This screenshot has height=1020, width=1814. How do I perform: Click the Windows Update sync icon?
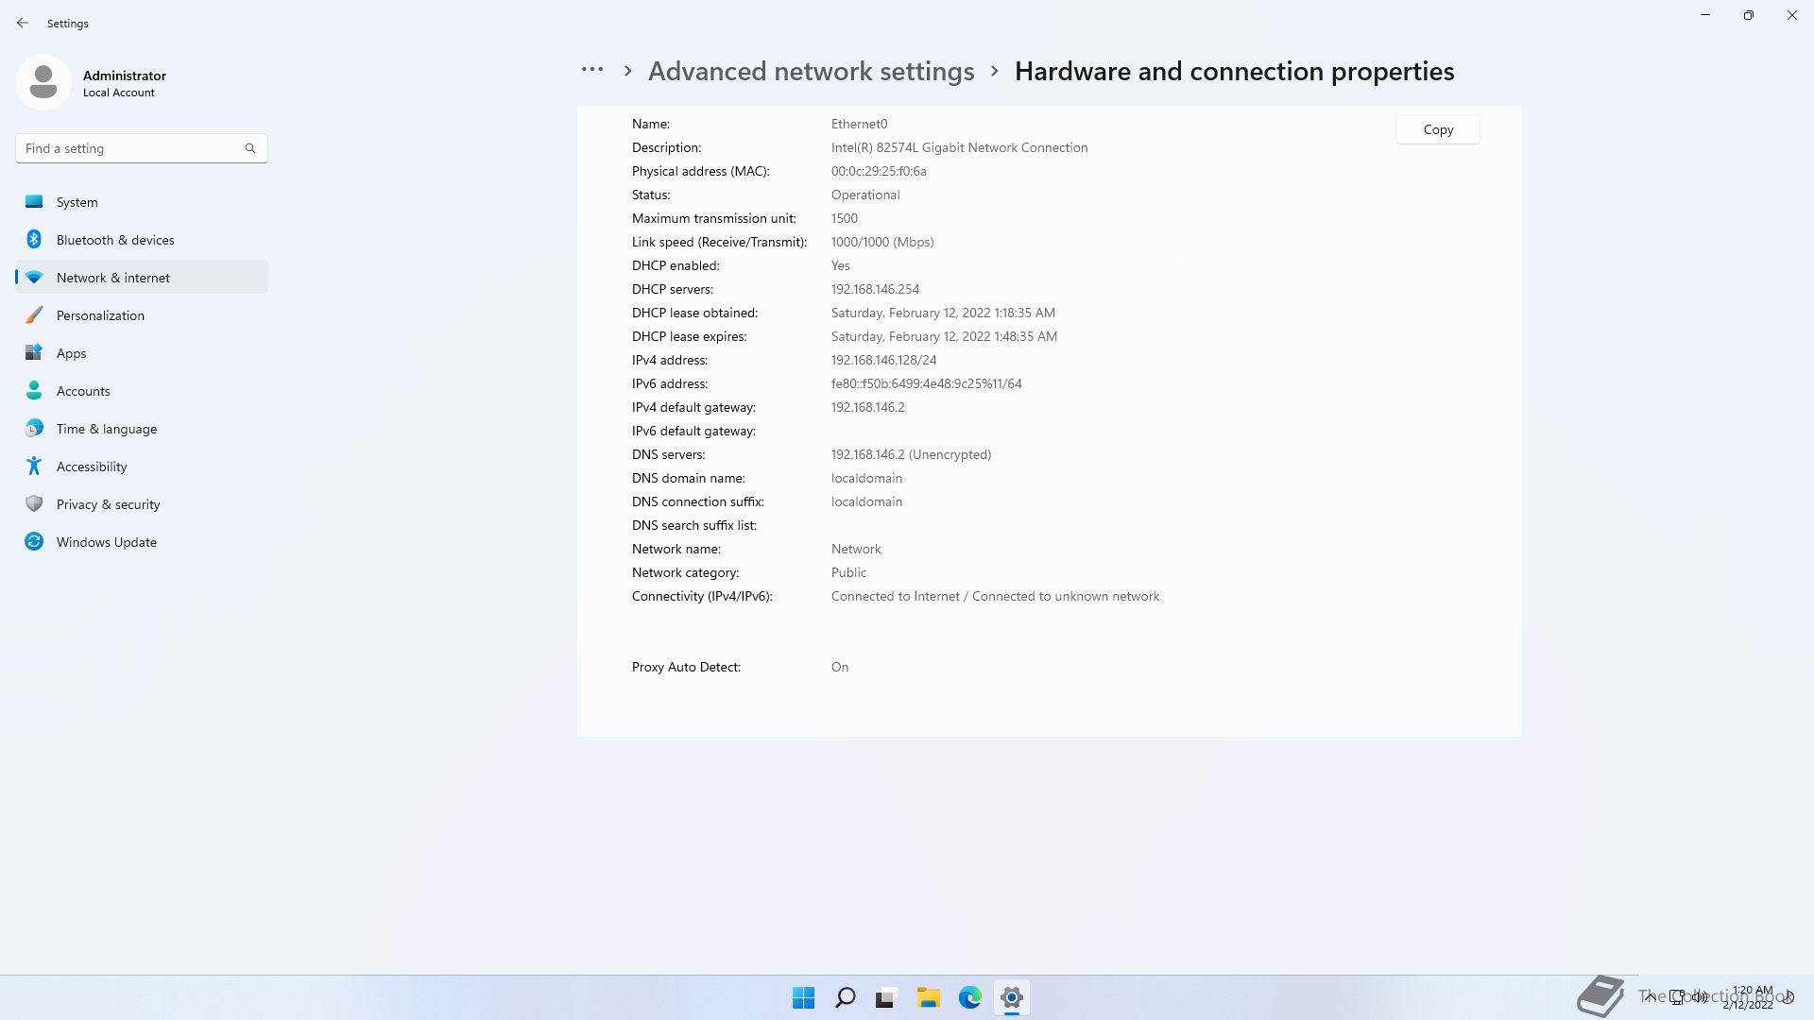pyautogui.click(x=34, y=541)
